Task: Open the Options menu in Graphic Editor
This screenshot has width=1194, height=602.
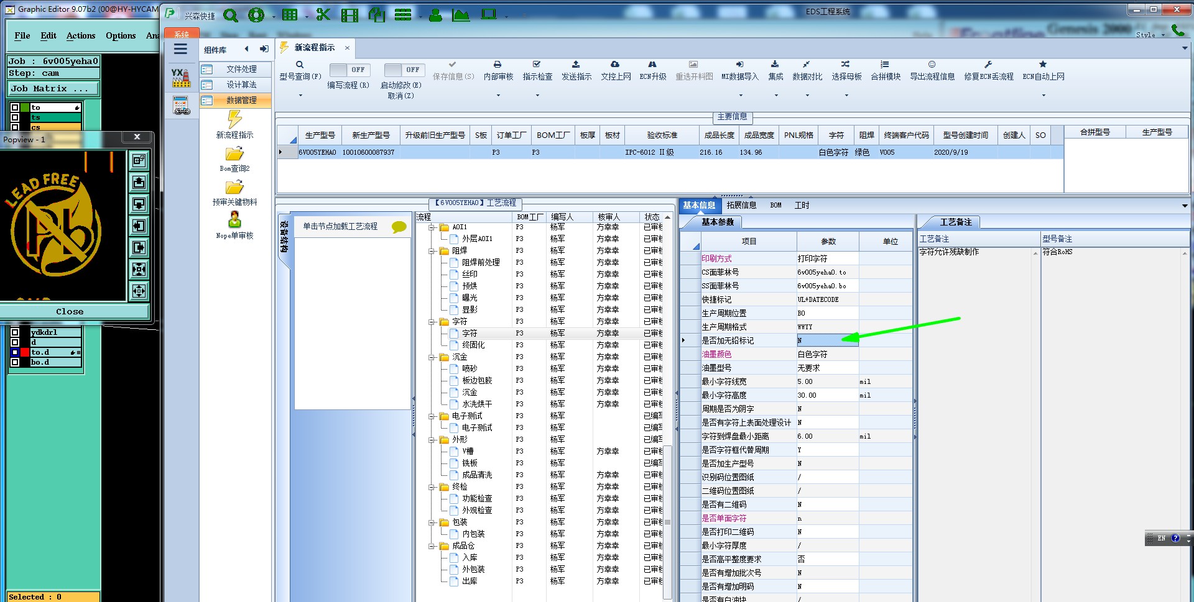Action: (x=121, y=35)
